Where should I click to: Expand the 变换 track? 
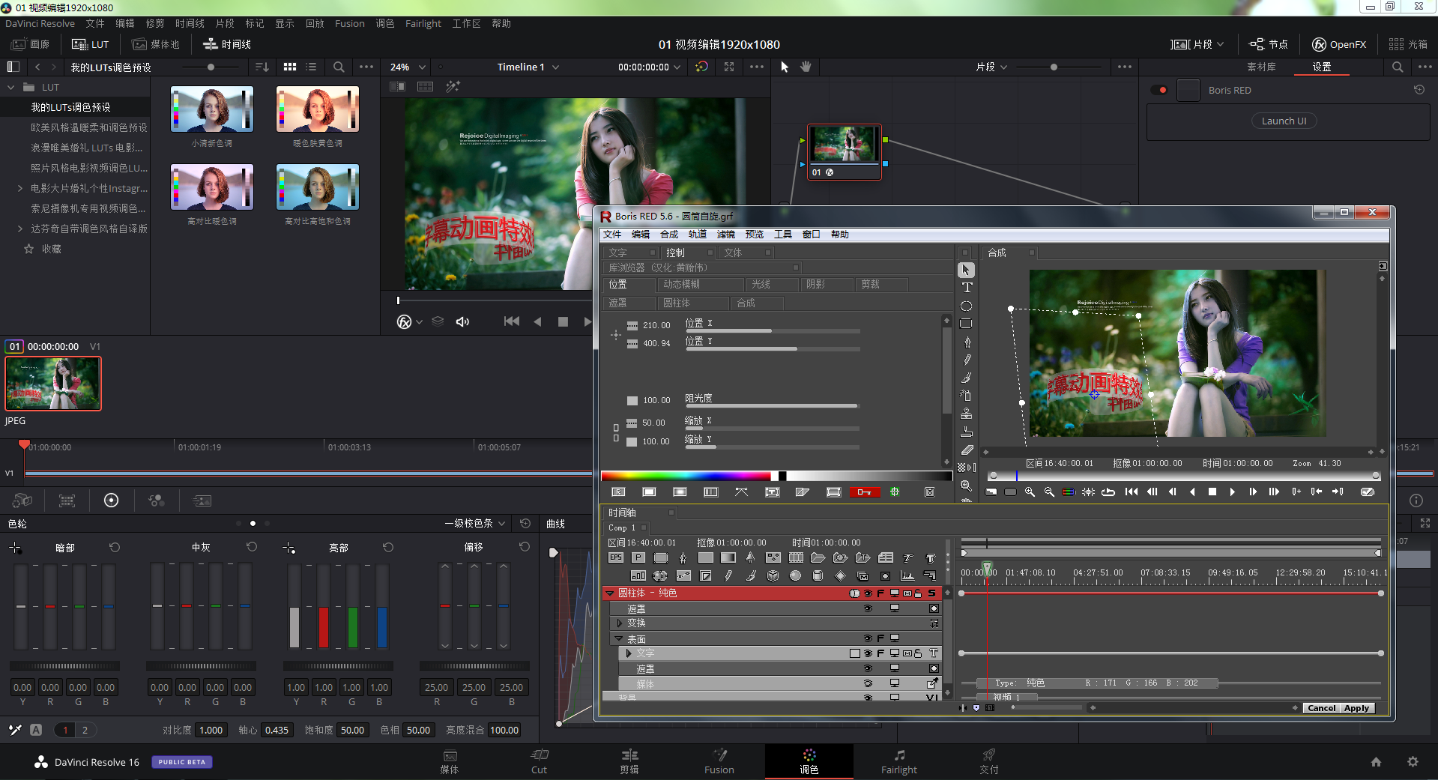[619, 623]
